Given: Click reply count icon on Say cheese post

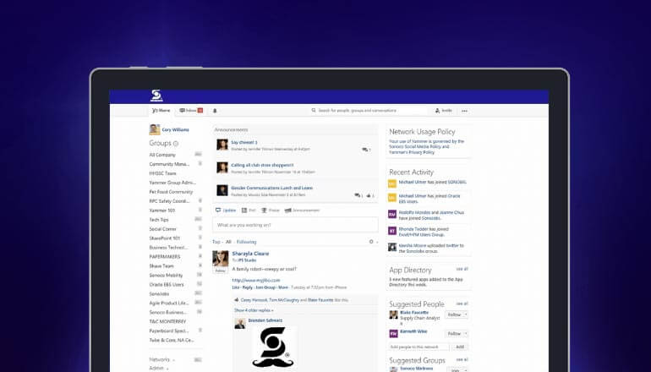Looking at the screenshot, I should pyautogui.click(x=365, y=149).
